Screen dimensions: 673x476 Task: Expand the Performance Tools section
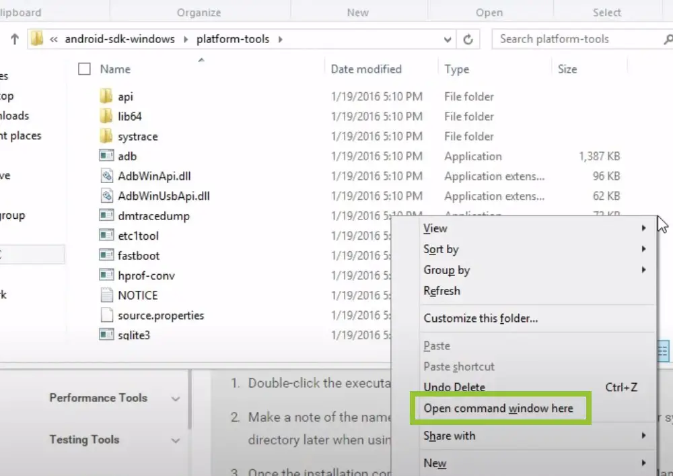click(x=175, y=399)
